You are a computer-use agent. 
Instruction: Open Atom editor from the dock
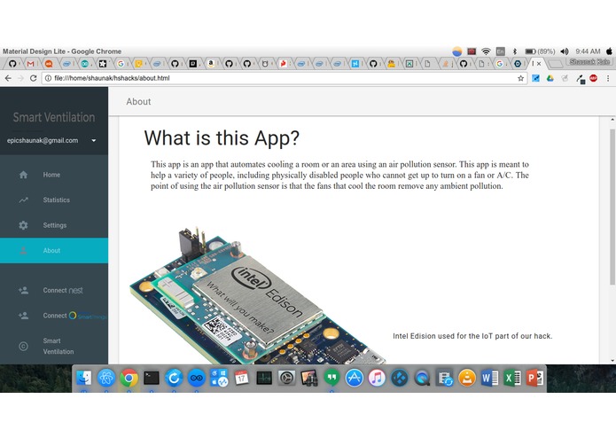click(106, 379)
